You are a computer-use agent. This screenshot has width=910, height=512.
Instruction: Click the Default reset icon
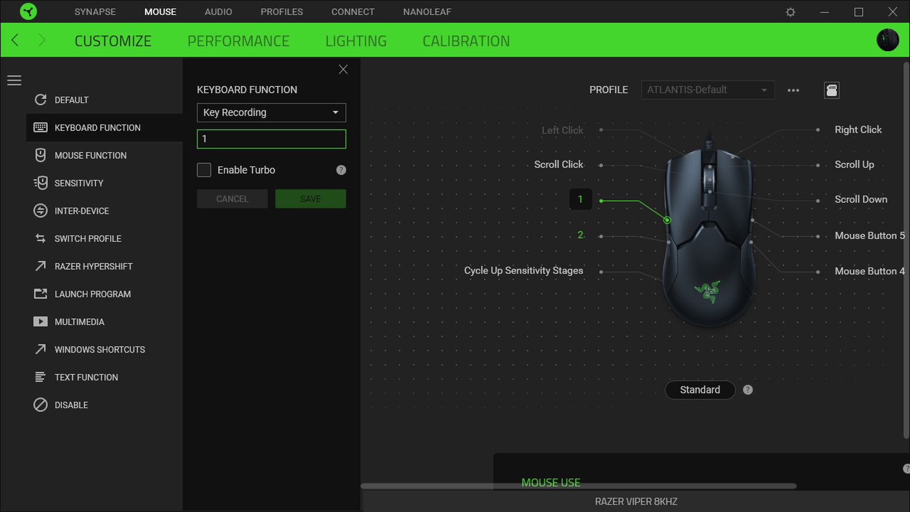40,100
